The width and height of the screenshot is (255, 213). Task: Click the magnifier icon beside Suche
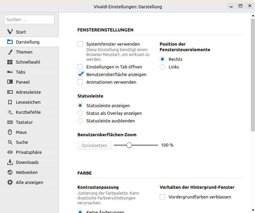click(10, 142)
